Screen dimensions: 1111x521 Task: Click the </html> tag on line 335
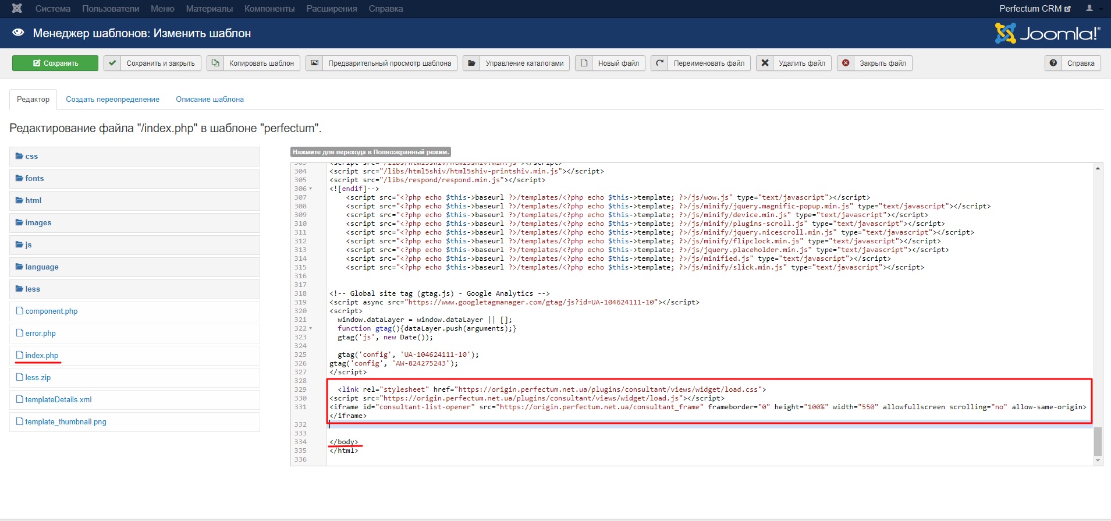point(344,451)
